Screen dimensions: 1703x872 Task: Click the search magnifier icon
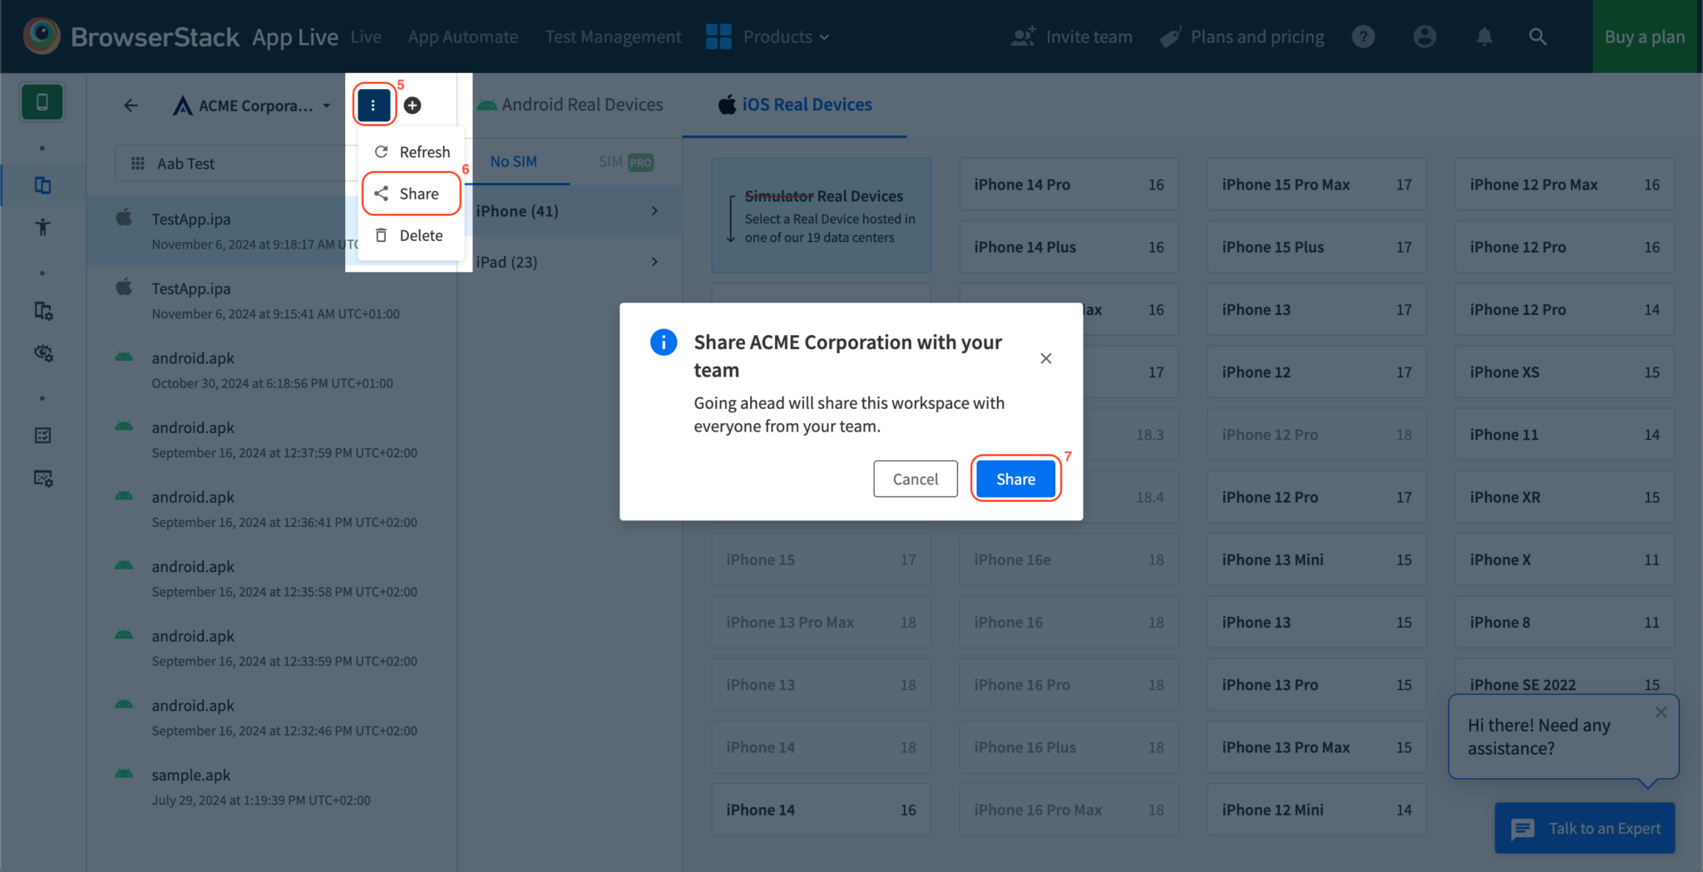click(1538, 37)
